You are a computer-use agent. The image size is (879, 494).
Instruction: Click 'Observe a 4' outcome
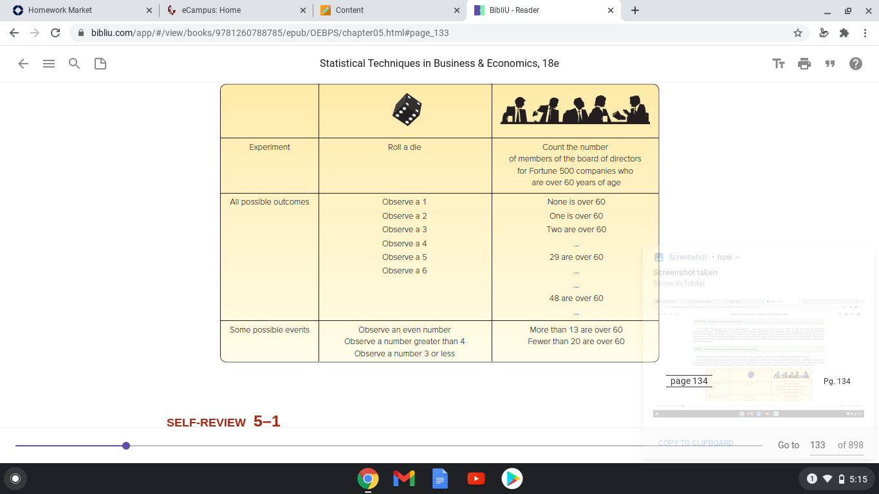point(405,244)
